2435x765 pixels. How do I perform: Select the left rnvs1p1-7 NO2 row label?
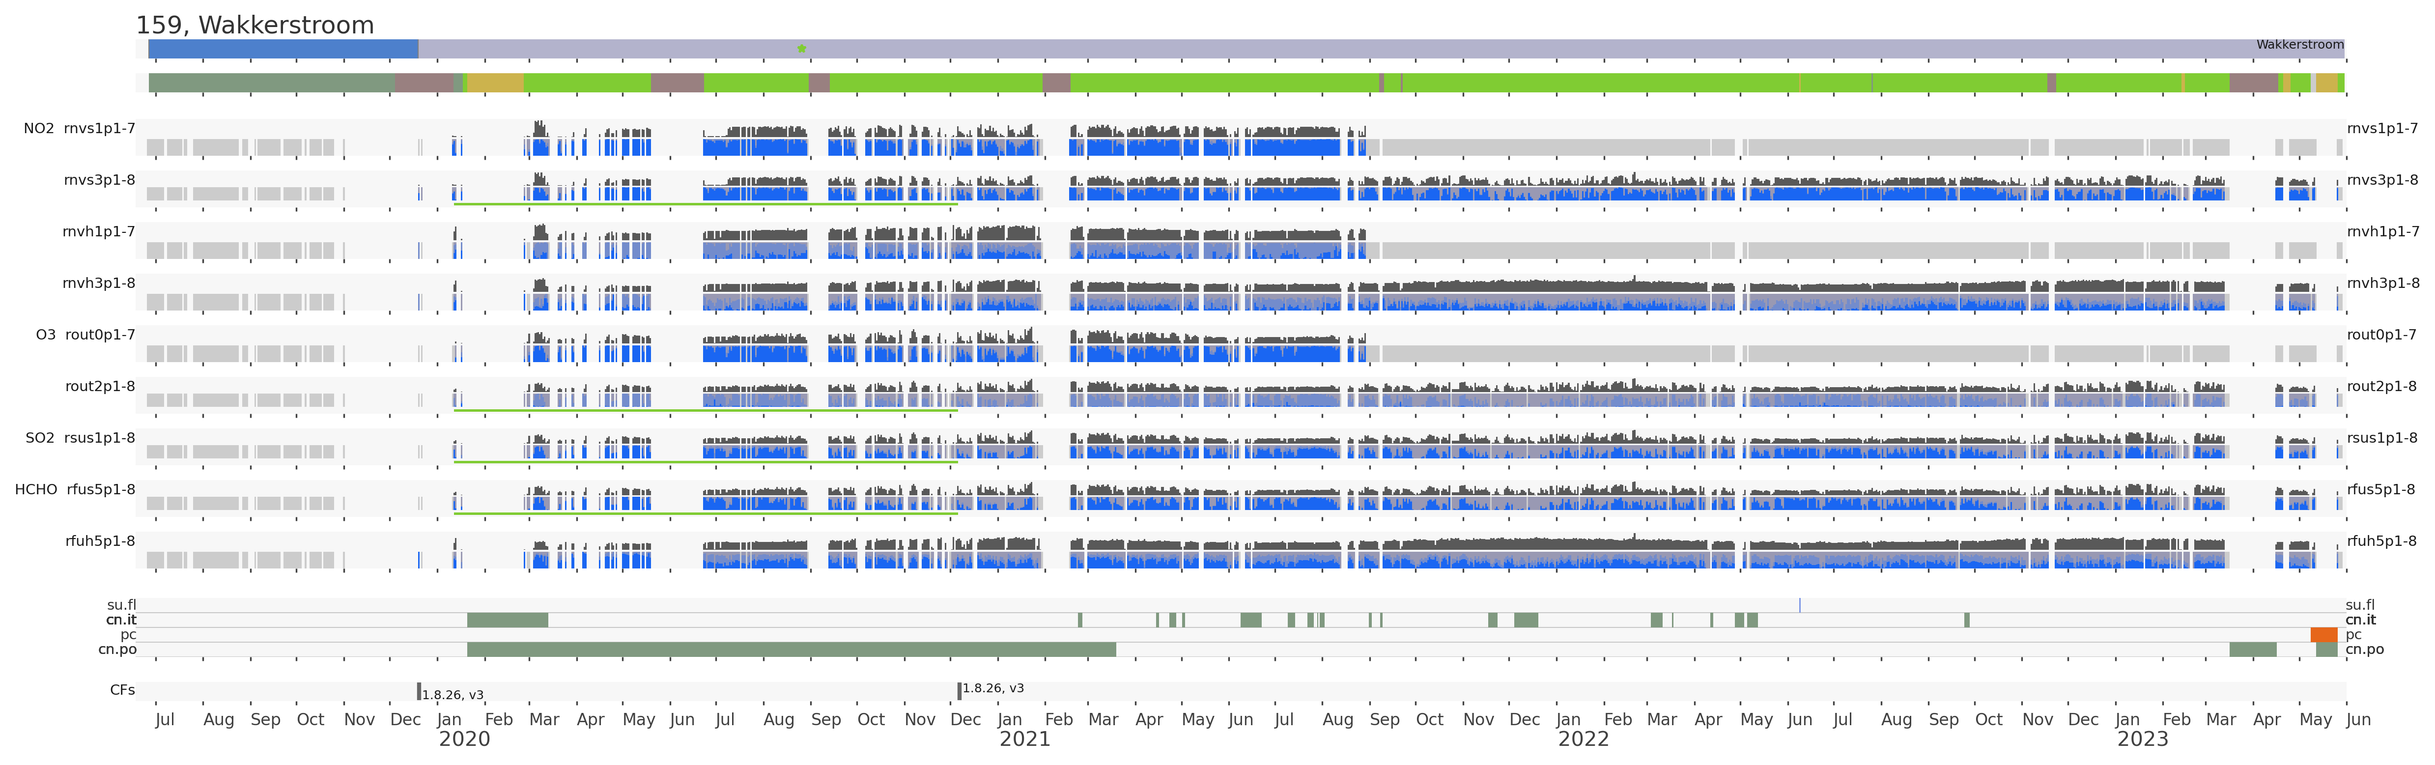pos(99,129)
